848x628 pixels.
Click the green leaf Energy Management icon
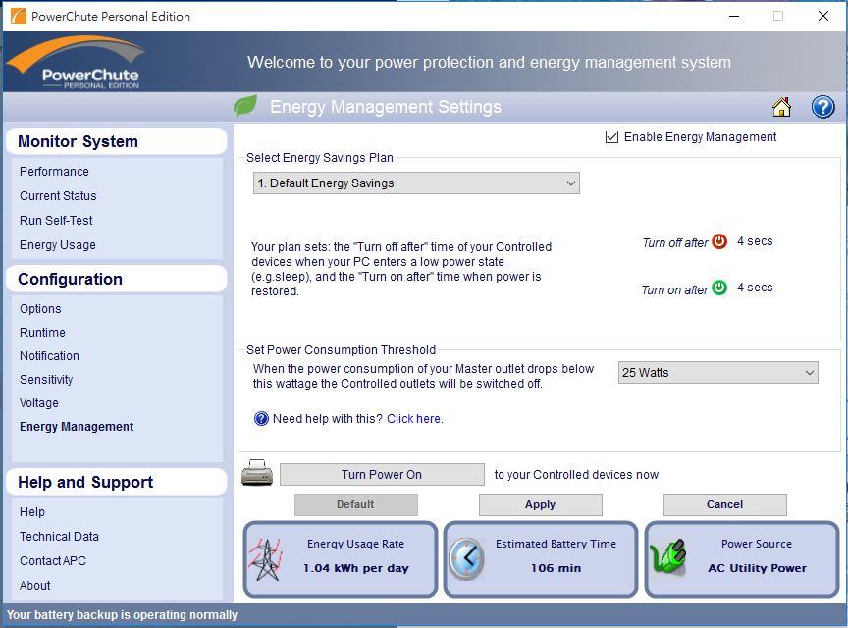coord(245,105)
